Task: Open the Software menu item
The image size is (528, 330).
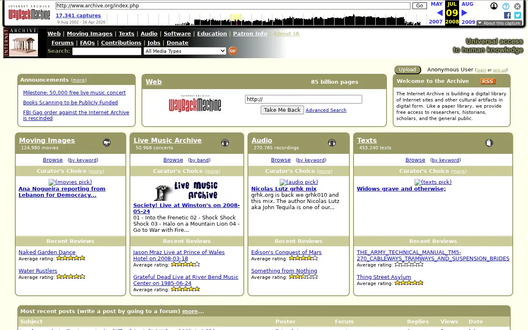Action: coord(177,34)
